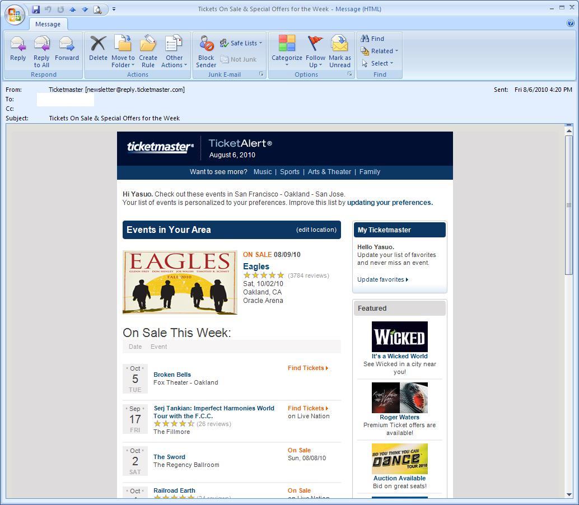Open The Sword event link

(x=169, y=457)
